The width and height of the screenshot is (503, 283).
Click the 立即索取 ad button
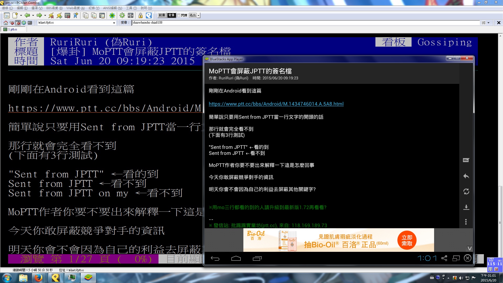(407, 240)
